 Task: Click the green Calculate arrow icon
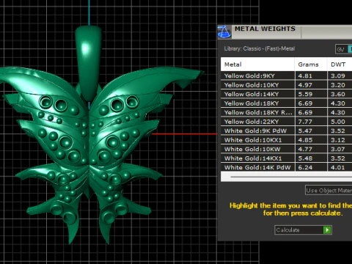click(x=327, y=230)
